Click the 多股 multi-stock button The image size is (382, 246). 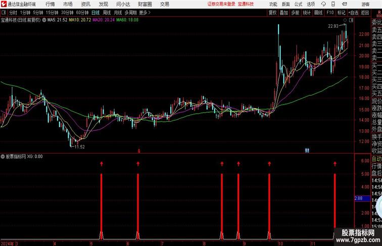295,13
